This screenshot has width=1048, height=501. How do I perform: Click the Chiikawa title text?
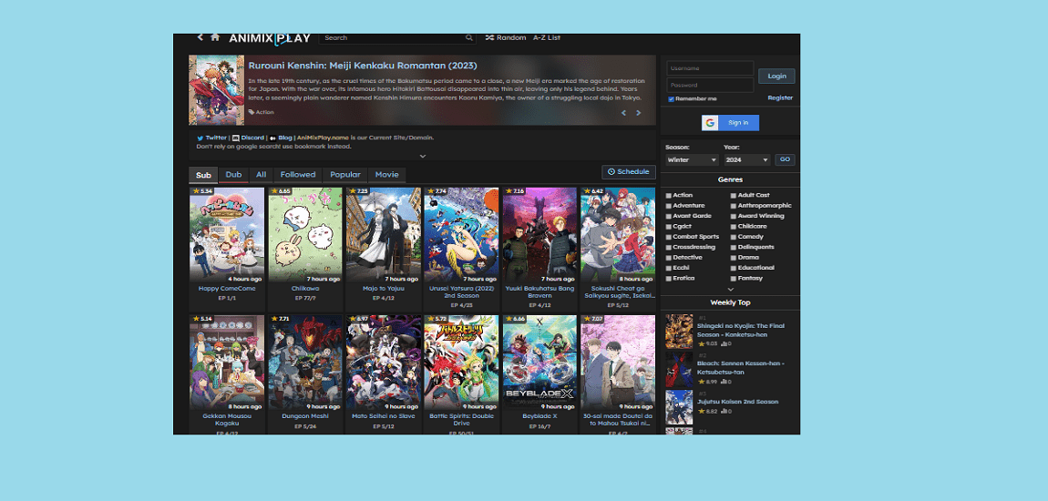tap(305, 289)
